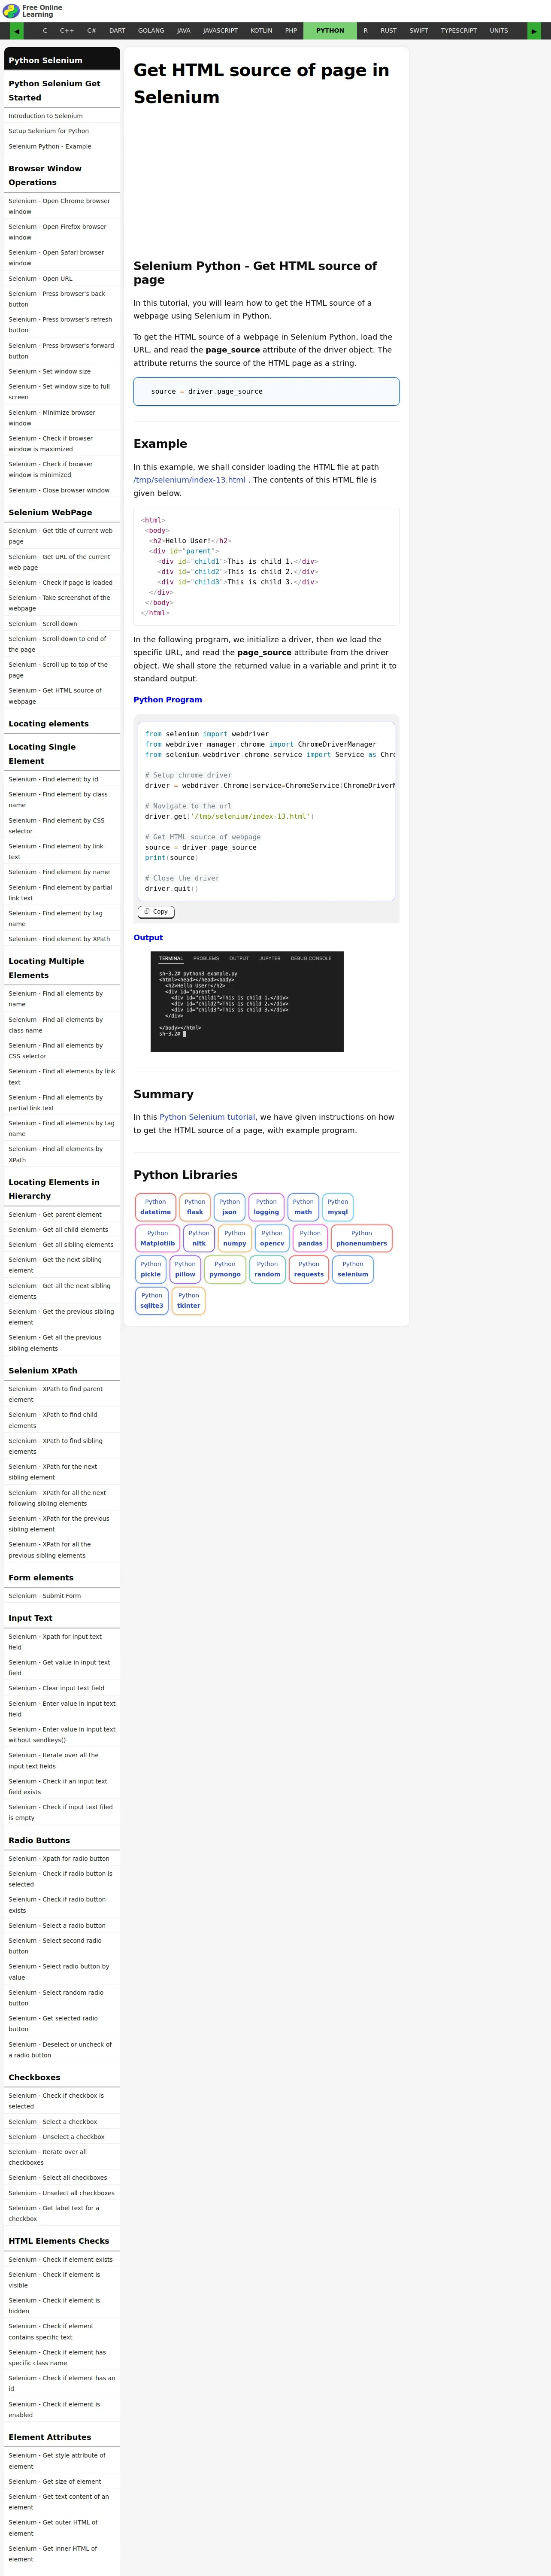Screen dimensions: 551x2576
Task: Open the Python Selenium tutorial link
Action: (x=207, y=1117)
